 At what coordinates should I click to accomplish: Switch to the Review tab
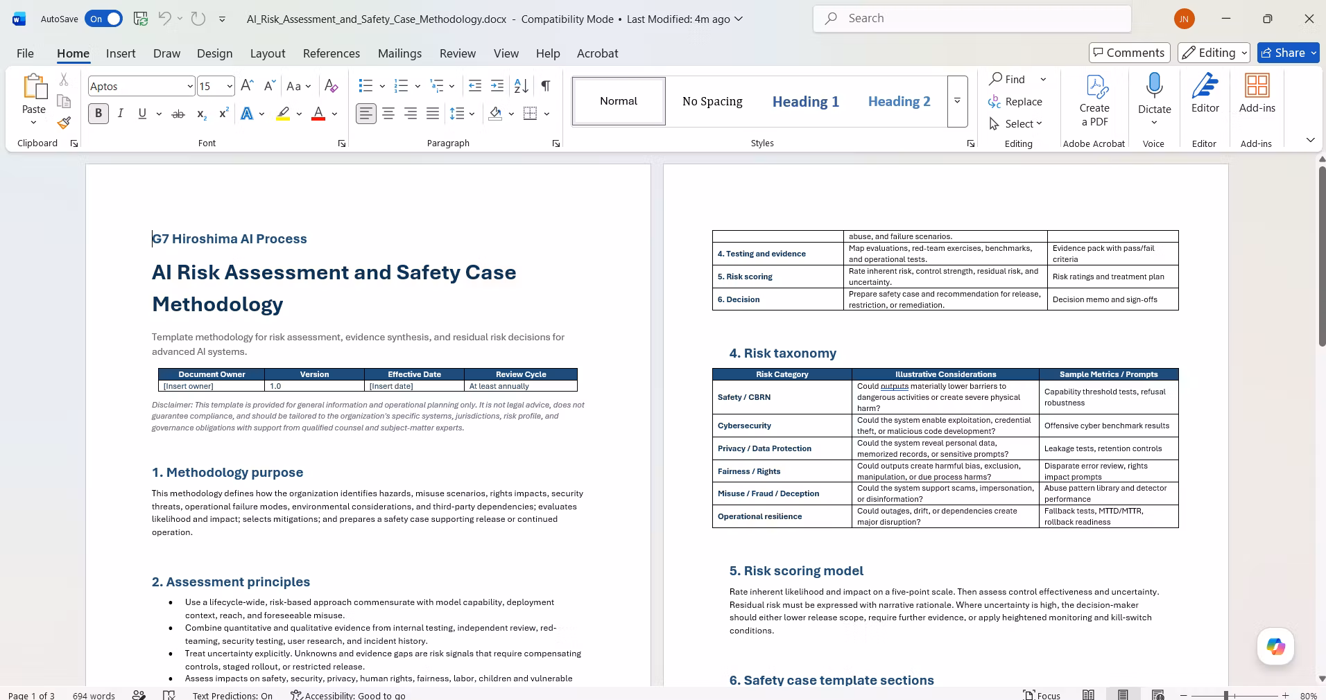point(458,53)
